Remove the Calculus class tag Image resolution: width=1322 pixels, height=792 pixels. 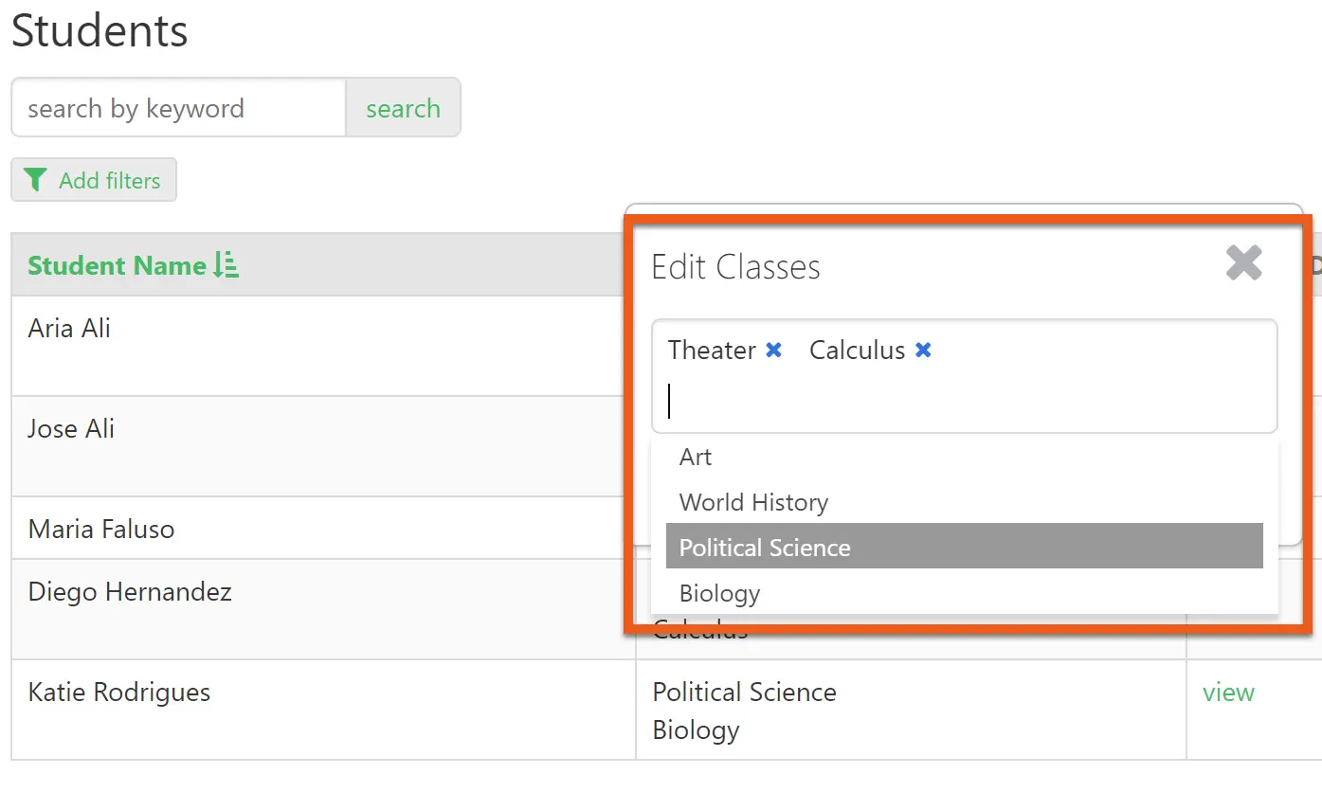click(923, 351)
